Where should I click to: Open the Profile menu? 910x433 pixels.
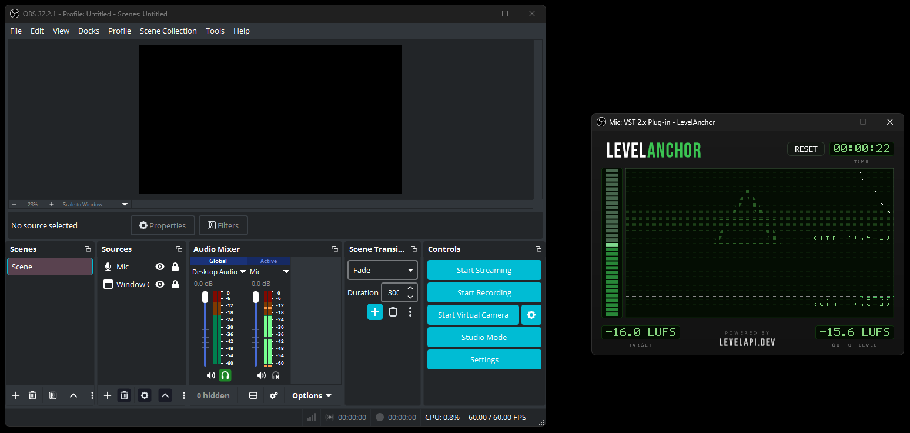point(119,31)
